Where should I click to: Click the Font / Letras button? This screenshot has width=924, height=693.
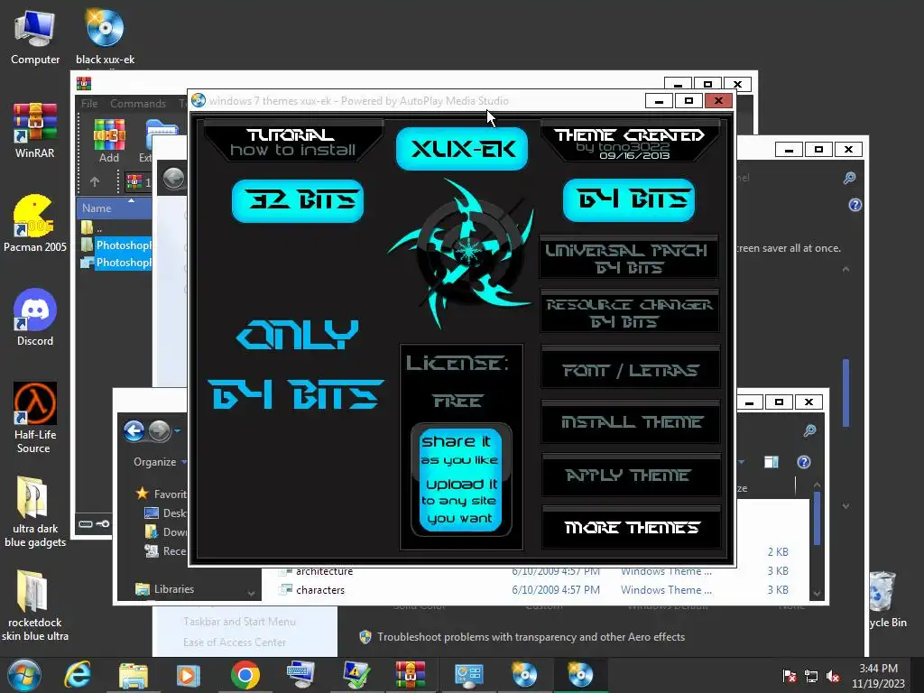(631, 369)
